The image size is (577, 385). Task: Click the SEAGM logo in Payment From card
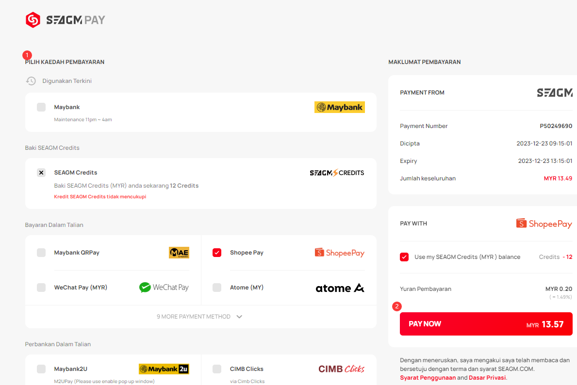tap(555, 93)
